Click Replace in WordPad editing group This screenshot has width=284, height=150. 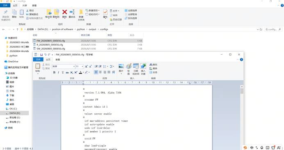pyautogui.click(x=153, y=68)
